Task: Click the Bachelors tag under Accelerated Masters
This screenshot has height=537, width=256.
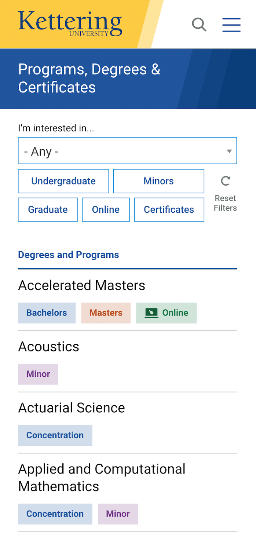Action: [47, 313]
